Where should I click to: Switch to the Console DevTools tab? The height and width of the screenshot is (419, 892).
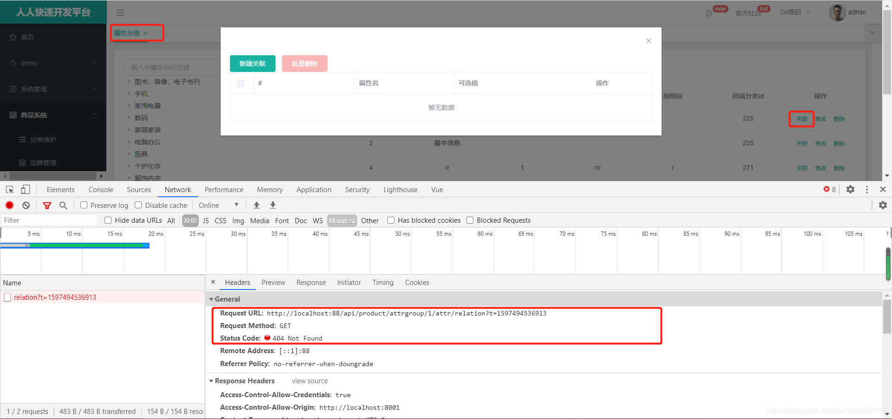tap(101, 189)
